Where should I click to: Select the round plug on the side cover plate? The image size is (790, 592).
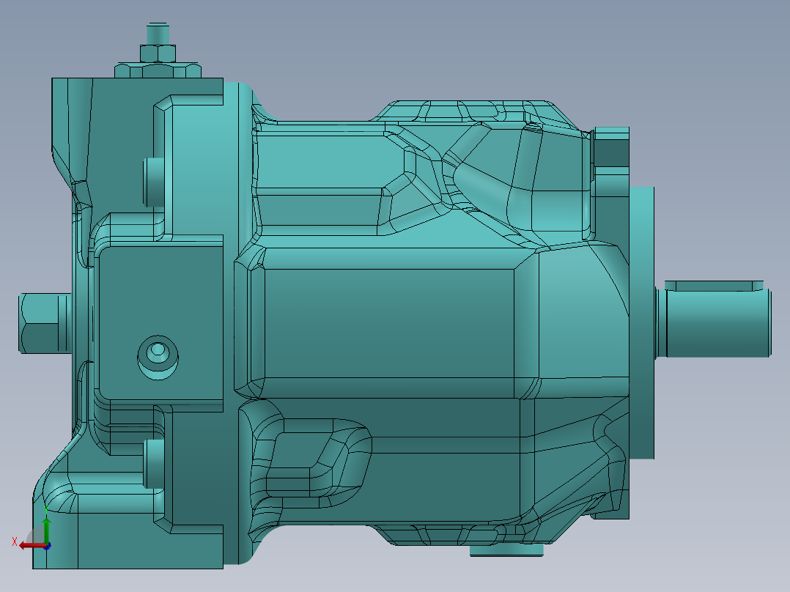coord(158,358)
